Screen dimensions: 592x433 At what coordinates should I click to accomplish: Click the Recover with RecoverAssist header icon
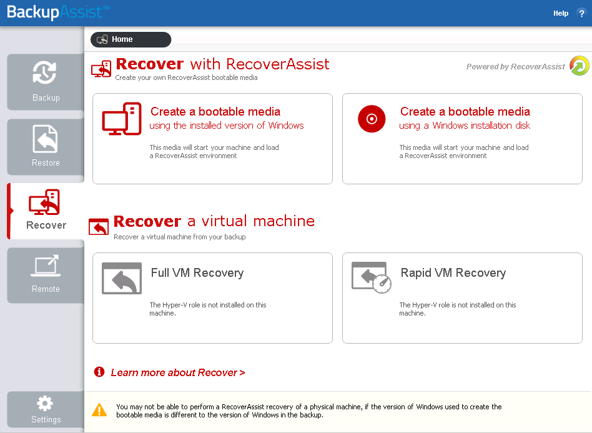101,69
